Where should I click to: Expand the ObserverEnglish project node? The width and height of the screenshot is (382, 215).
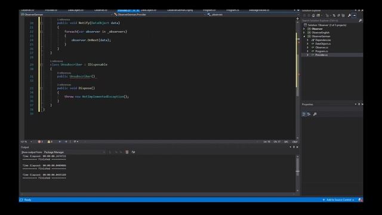(x=304, y=32)
